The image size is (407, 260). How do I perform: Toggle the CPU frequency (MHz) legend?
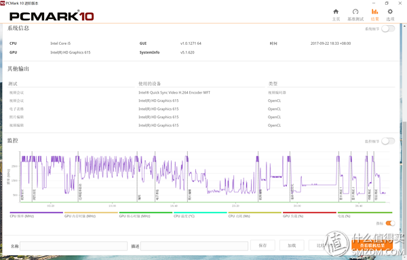point(37,215)
